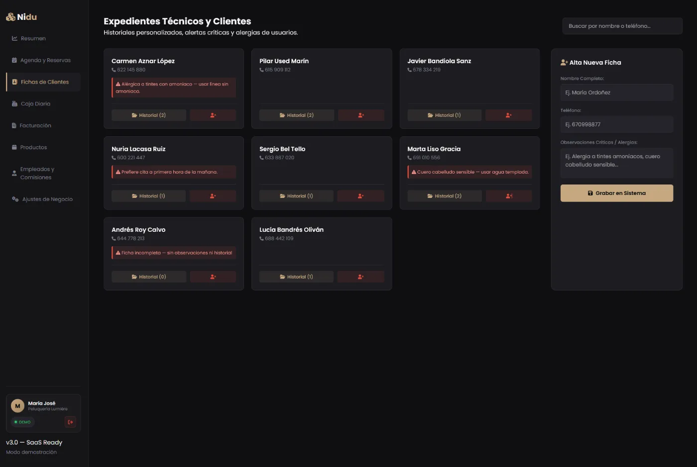The width and height of the screenshot is (697, 467).
Task: Navigate to Facturación
Action: tap(43, 126)
